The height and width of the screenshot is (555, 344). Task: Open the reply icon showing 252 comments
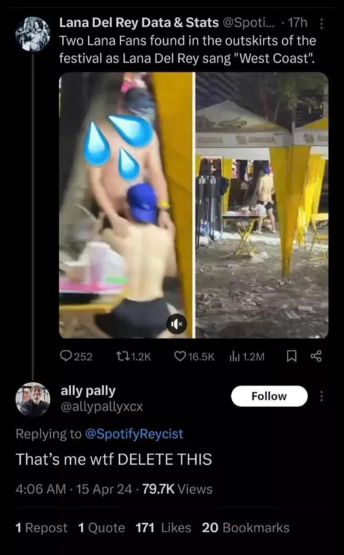(x=66, y=356)
